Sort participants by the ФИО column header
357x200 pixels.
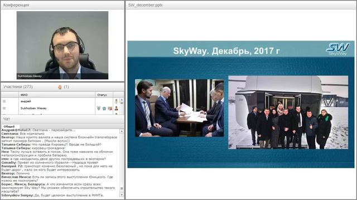point(57,95)
